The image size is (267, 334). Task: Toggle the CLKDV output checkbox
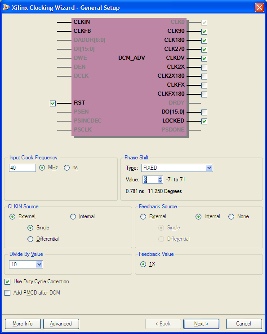click(204, 58)
